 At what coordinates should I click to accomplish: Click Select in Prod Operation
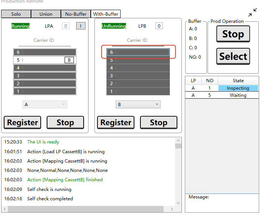point(233,56)
